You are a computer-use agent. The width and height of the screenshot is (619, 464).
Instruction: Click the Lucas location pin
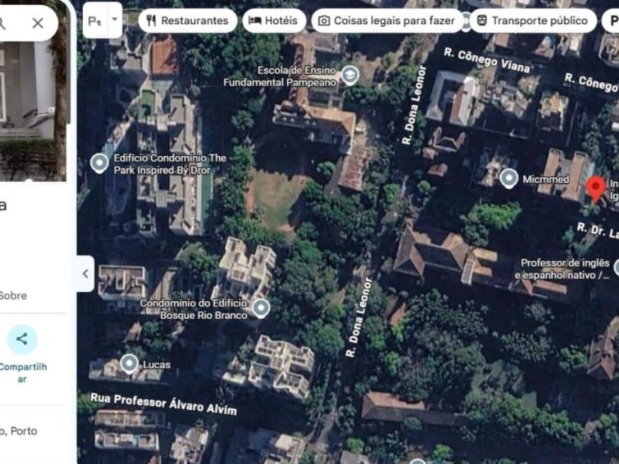129,363
